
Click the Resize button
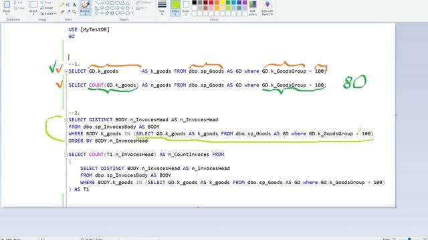(x=46, y=8)
